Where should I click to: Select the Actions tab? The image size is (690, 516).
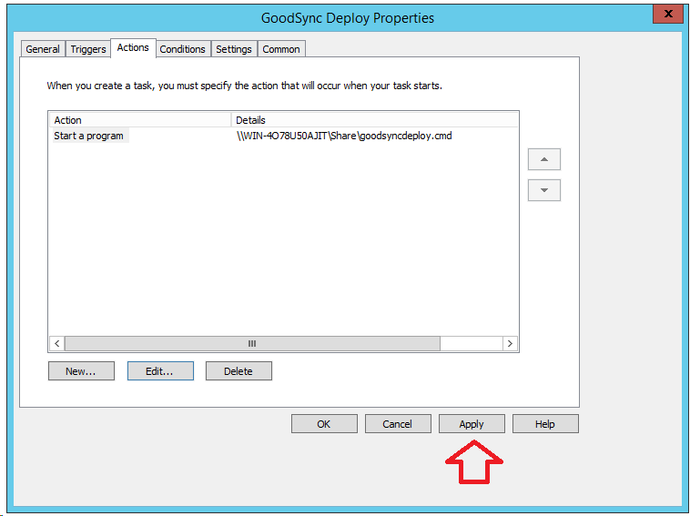pos(133,47)
